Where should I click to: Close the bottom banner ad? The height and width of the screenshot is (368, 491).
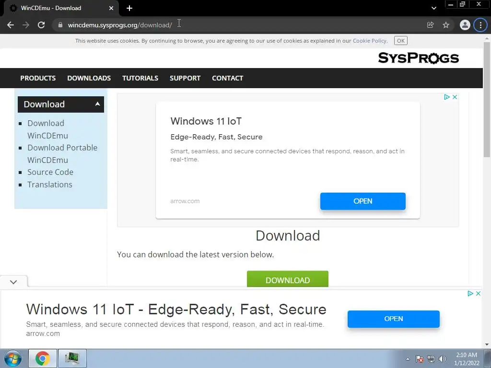[478, 294]
